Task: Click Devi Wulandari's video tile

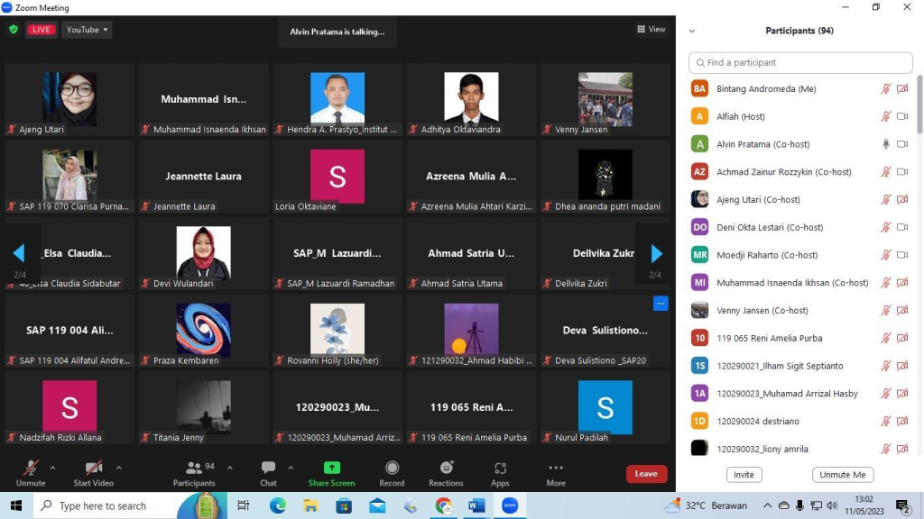Action: (x=203, y=253)
